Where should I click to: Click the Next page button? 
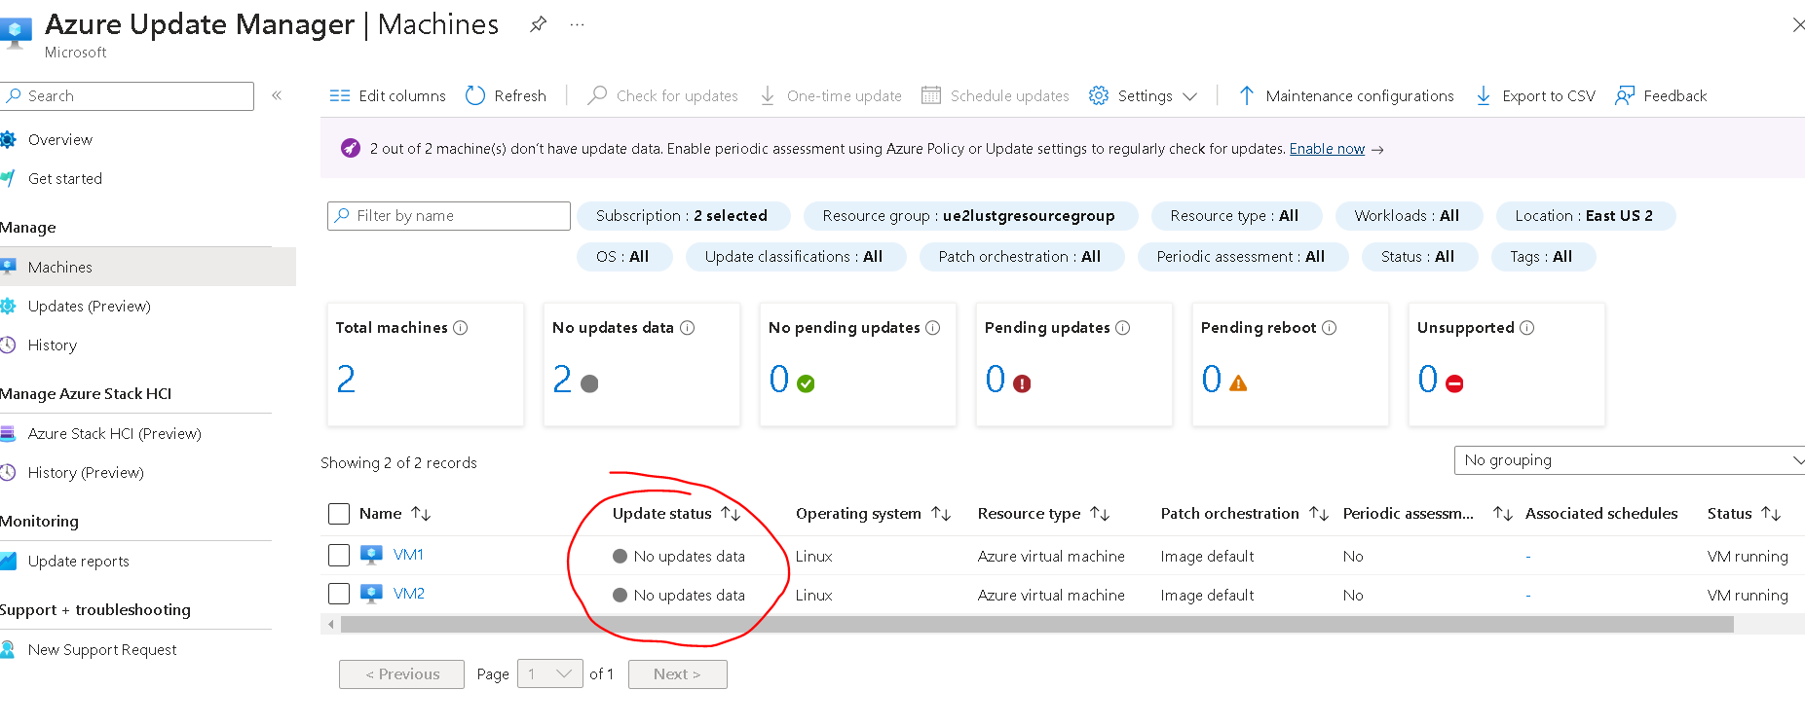point(678,674)
